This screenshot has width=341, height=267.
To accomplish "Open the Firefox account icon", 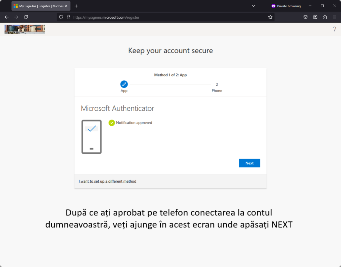I will pyautogui.click(x=315, y=17).
